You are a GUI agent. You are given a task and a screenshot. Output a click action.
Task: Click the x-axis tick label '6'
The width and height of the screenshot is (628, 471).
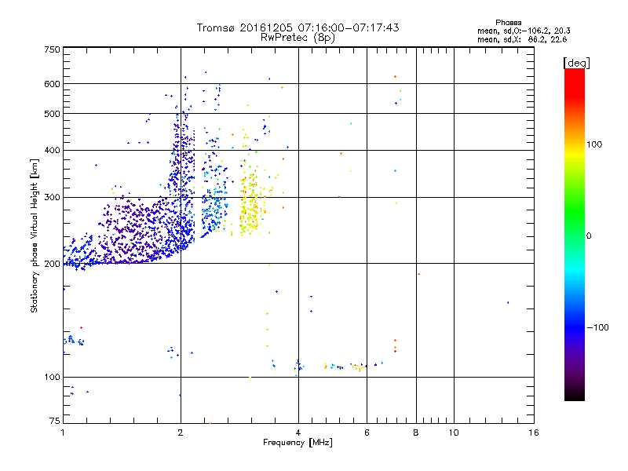point(367,433)
